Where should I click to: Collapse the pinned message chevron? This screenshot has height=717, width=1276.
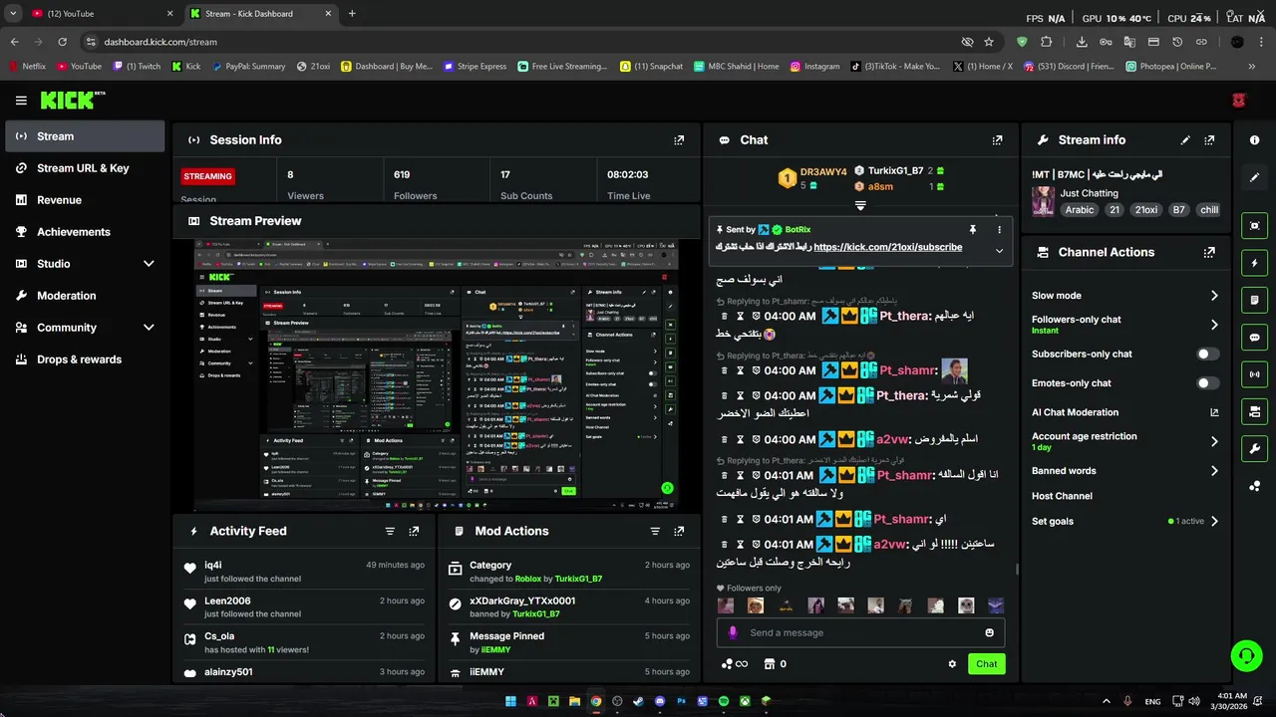tap(999, 250)
